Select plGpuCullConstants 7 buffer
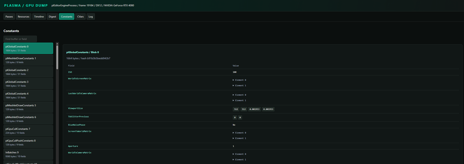 [28, 131]
